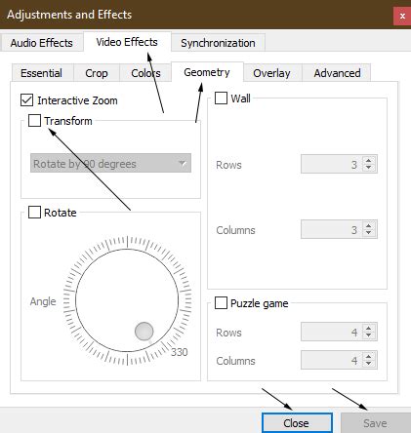Switch to the Advanced sub-tab

tap(337, 73)
